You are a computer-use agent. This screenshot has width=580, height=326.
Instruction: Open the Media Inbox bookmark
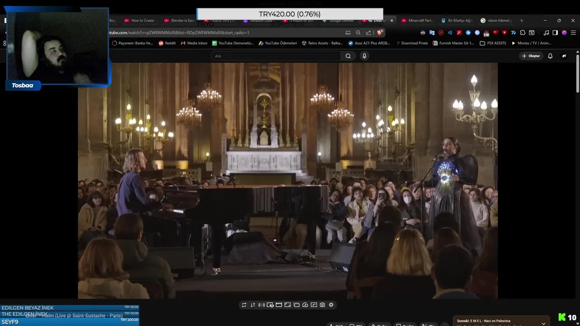point(194,43)
